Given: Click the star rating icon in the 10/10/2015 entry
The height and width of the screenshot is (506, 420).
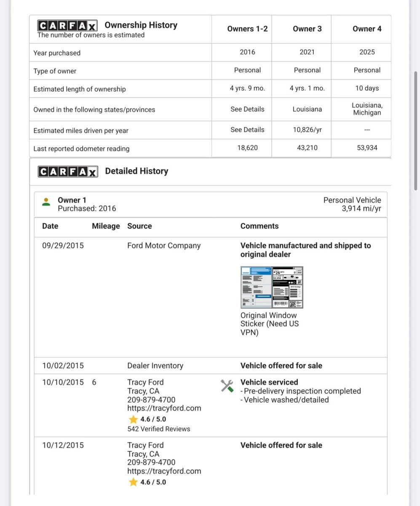Looking at the screenshot, I should click(134, 419).
